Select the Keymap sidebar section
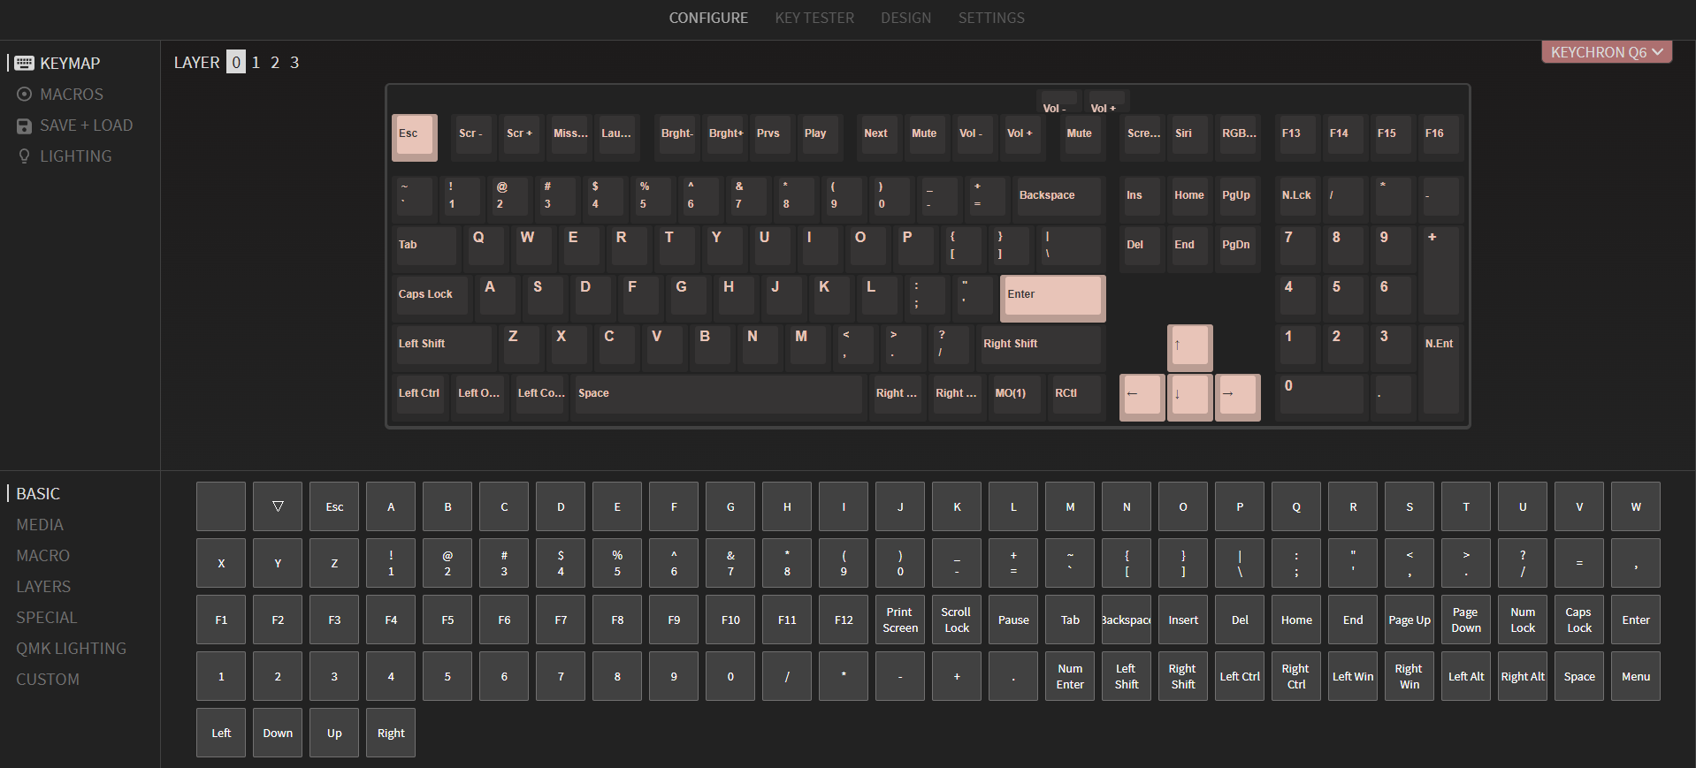1696x768 pixels. pyautogui.click(x=69, y=64)
